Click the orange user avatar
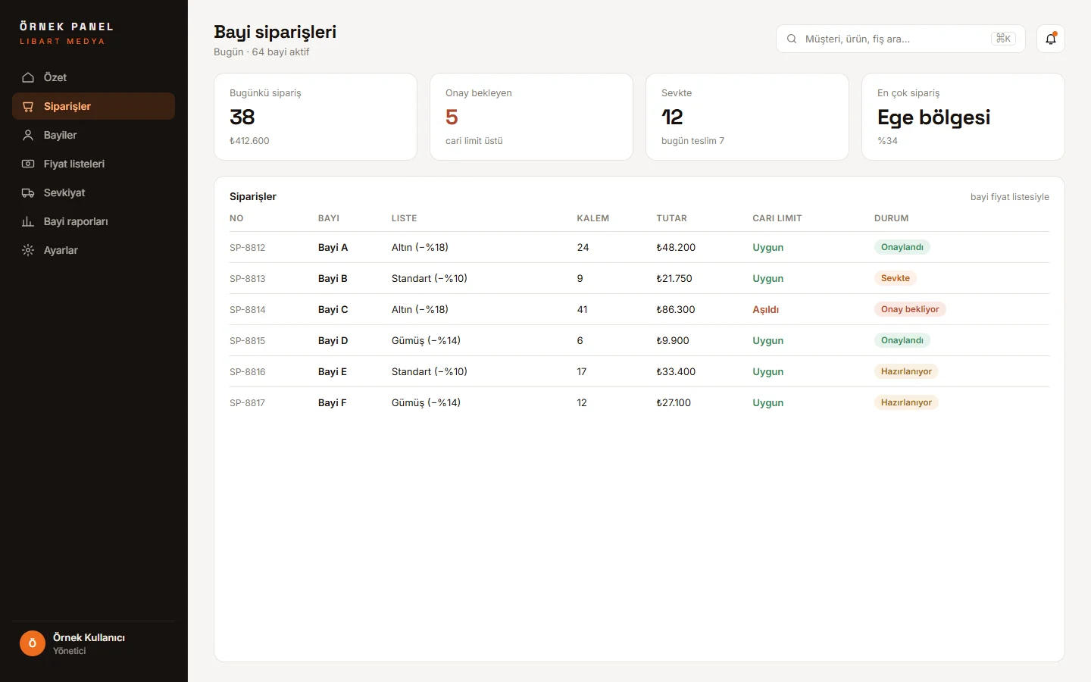Screen dimensions: 1091x682 click(x=33, y=643)
